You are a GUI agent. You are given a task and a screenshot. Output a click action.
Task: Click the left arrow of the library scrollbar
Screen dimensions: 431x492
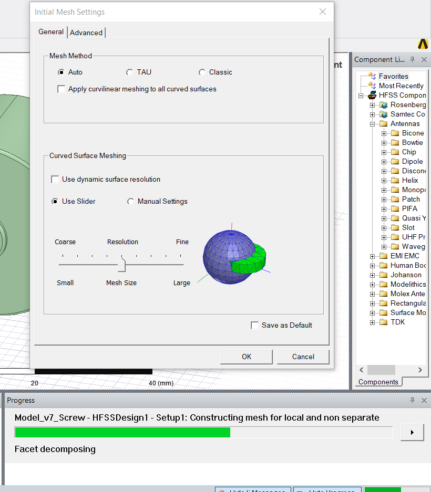tap(362, 370)
